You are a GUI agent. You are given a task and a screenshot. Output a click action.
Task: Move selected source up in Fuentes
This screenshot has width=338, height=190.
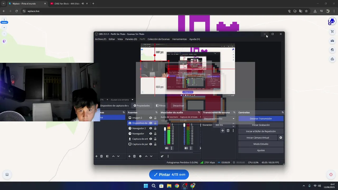click(146, 156)
